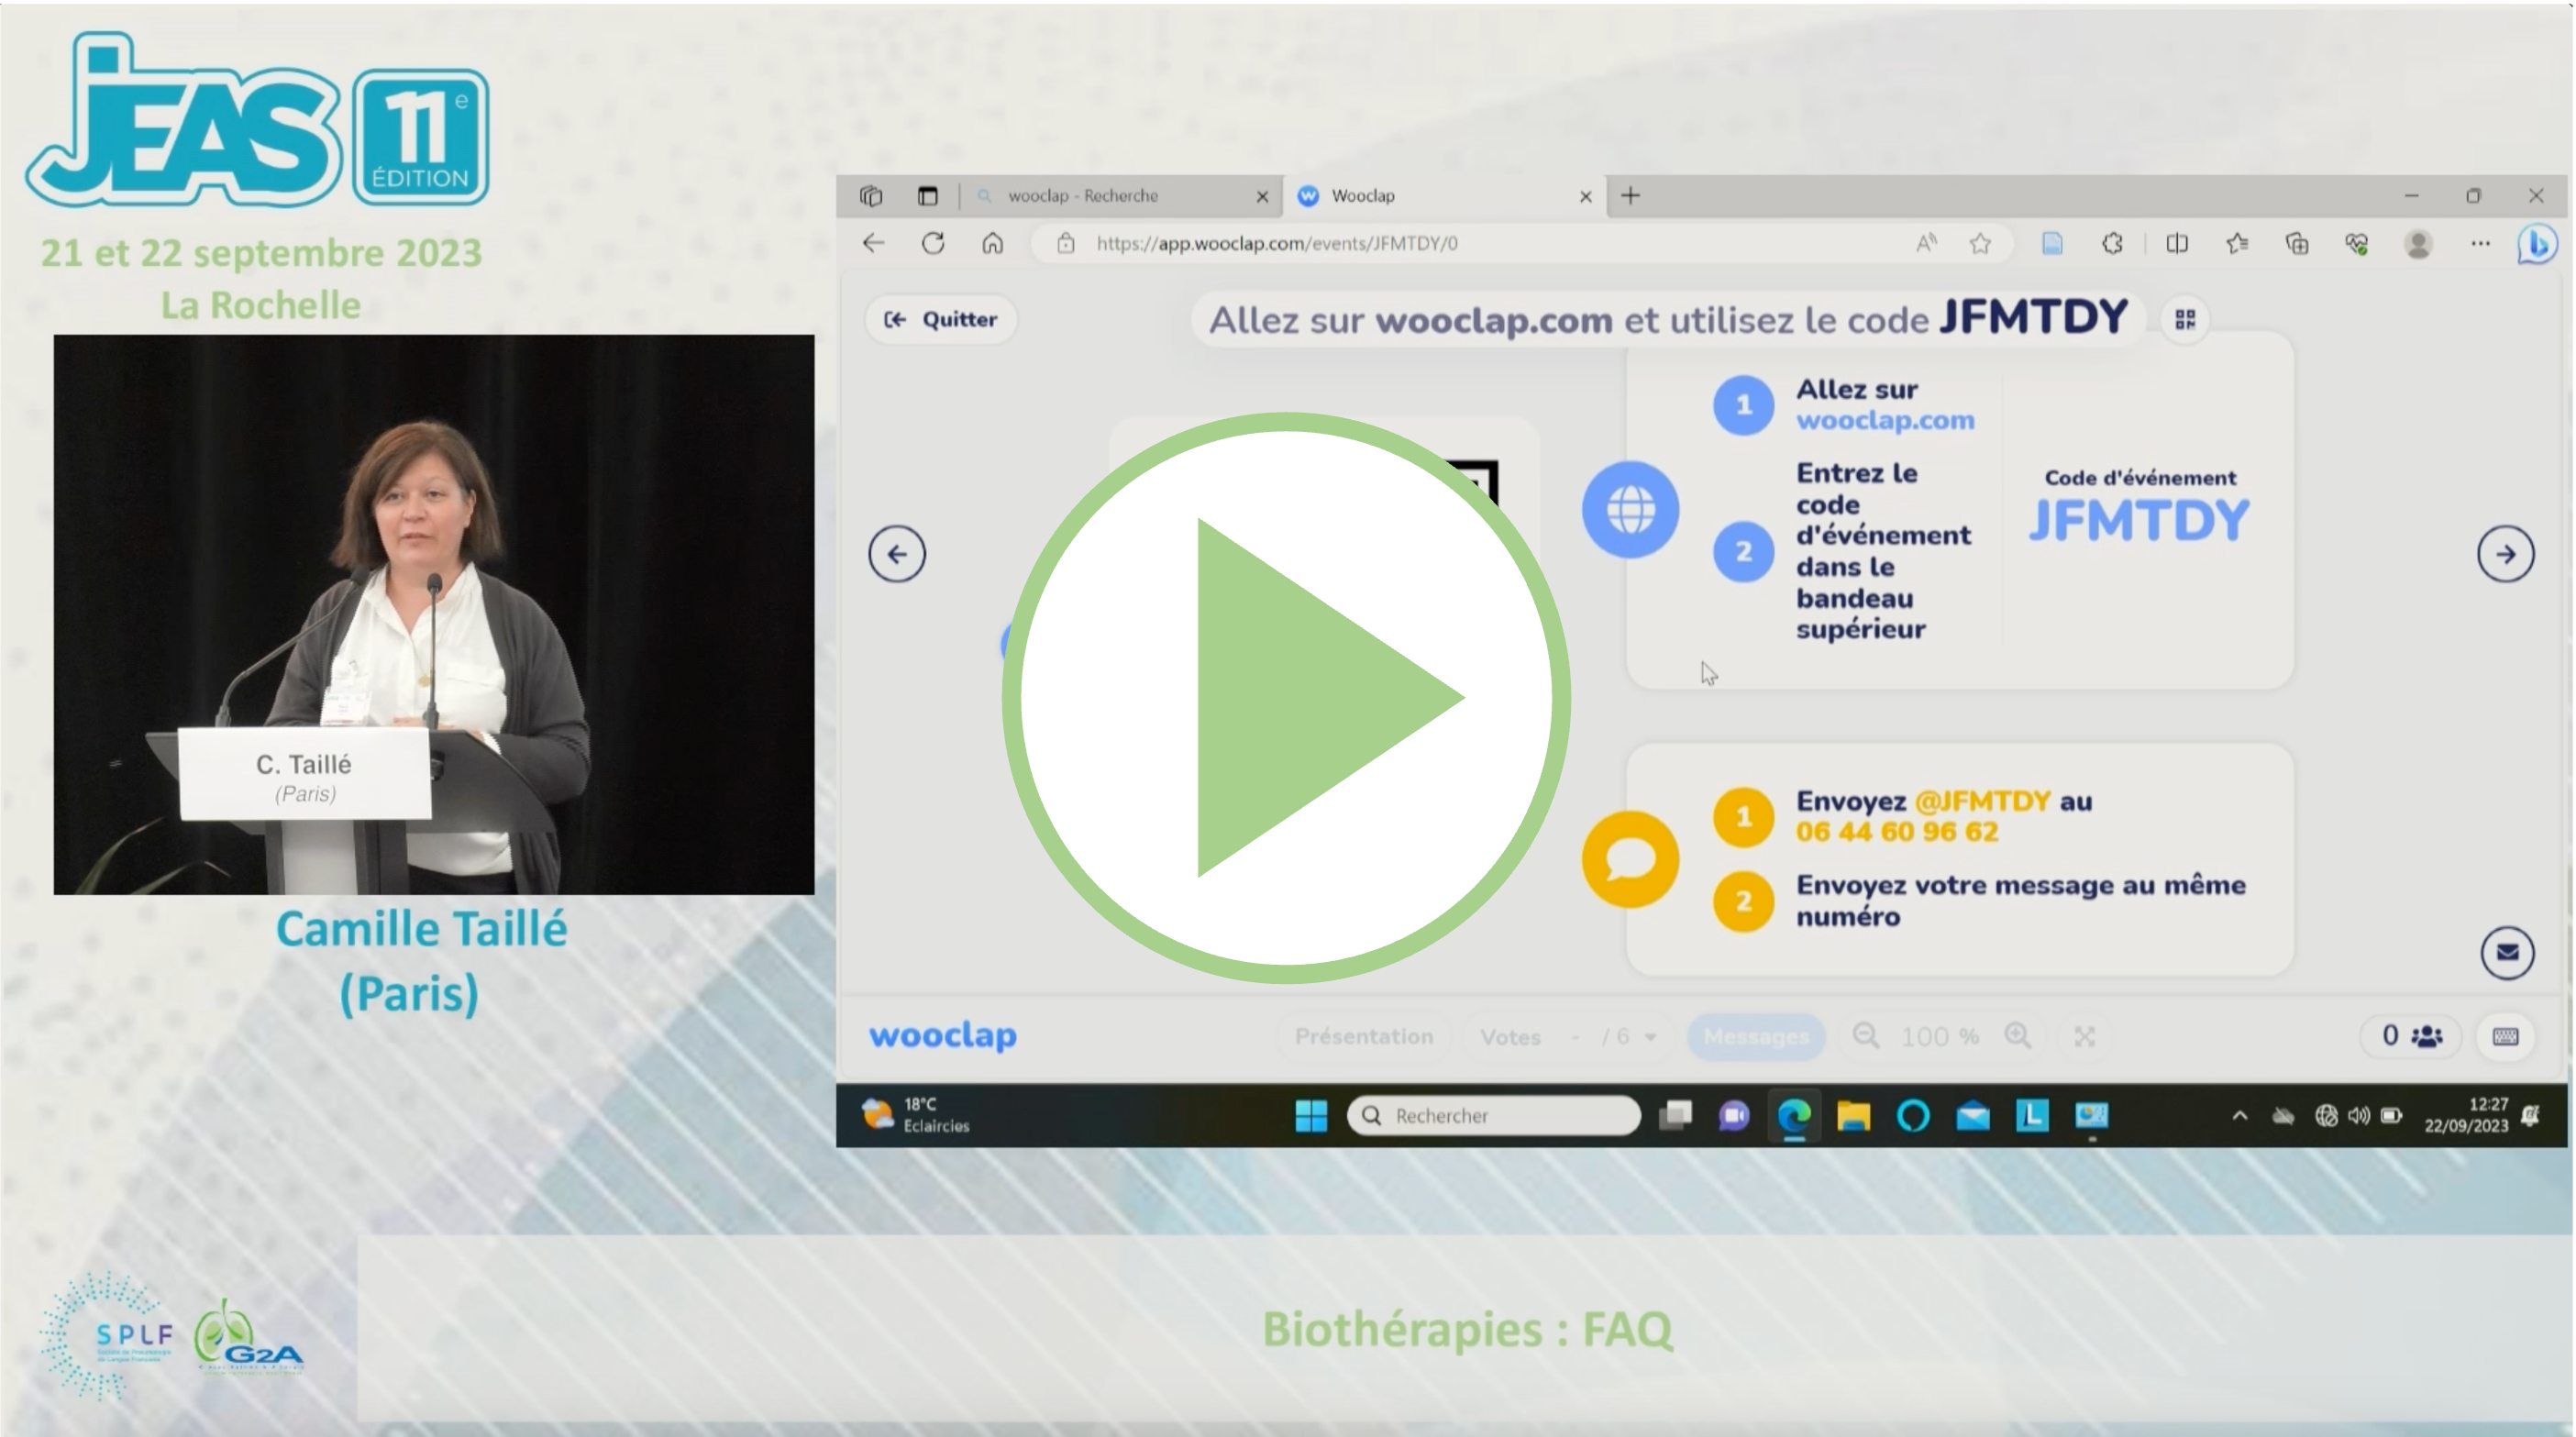Open the Read aloud icon

[x=1926, y=243]
